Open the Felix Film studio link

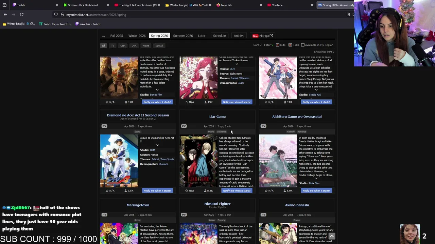314,183
